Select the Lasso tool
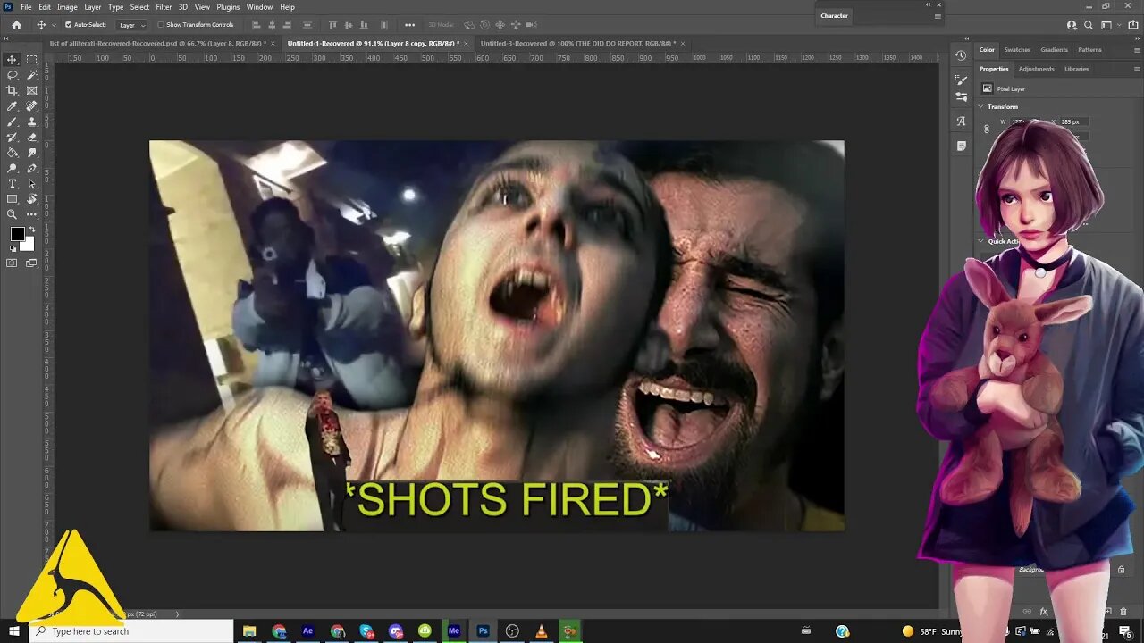This screenshot has height=643, width=1144. [x=13, y=75]
